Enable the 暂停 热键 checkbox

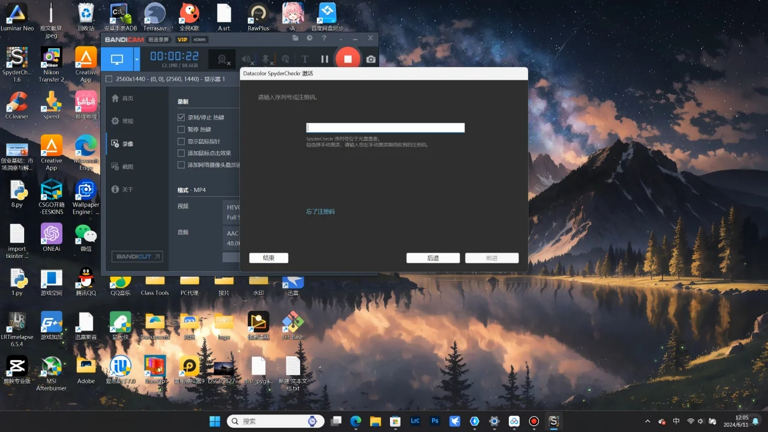[181, 130]
